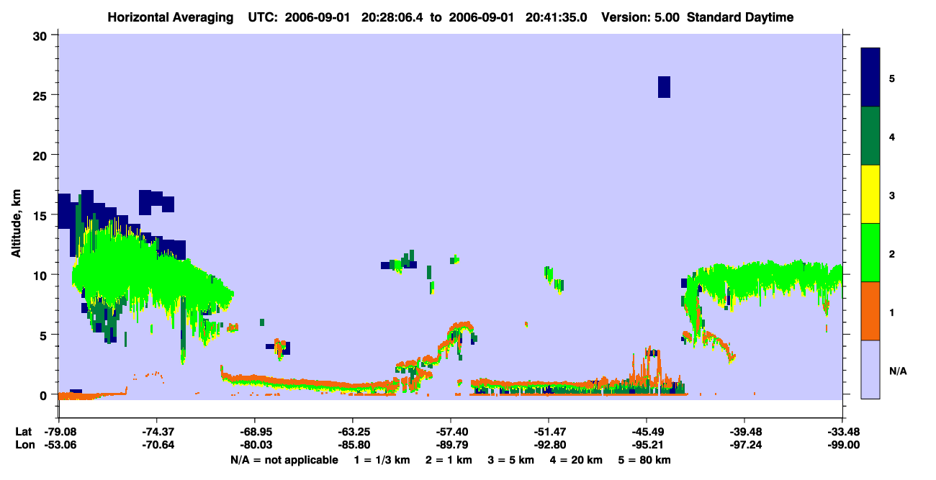
Task: Click the 'Lon' axis row label
Action: [x=24, y=445]
